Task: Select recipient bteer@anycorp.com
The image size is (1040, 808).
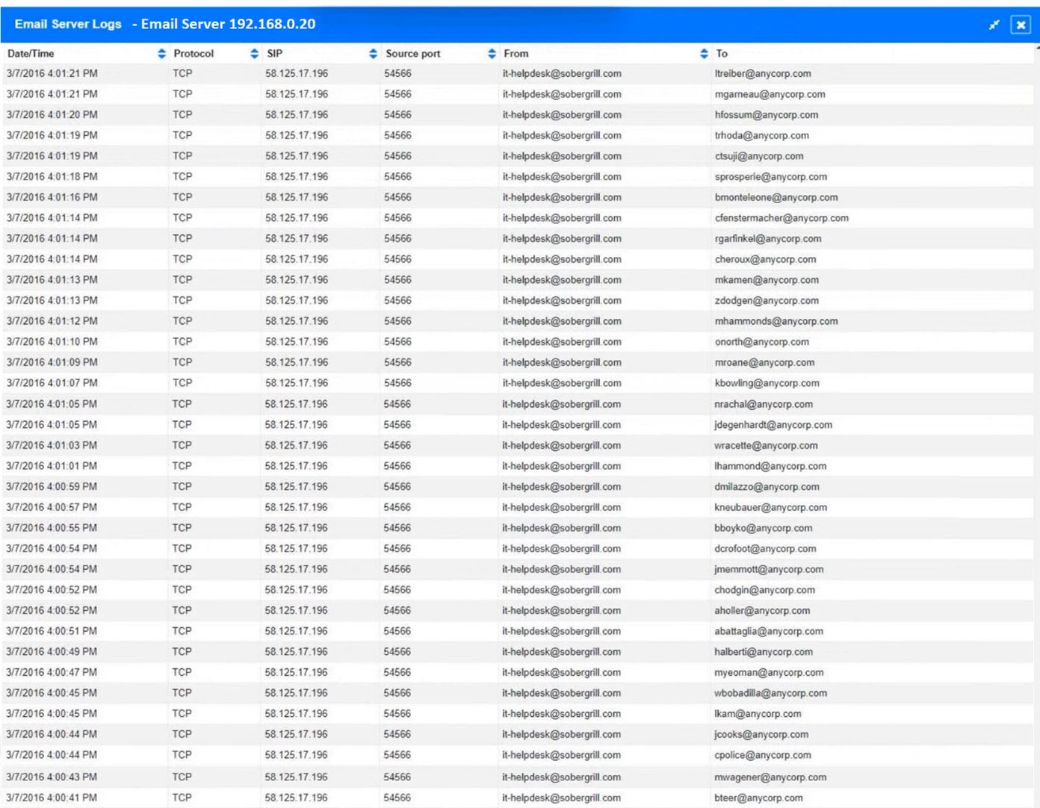Action: click(758, 798)
